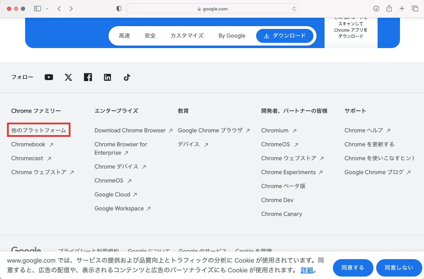Image resolution: width=424 pixels, height=279 pixels.
Task: Open the TikTok follow icon
Action: [x=127, y=77]
